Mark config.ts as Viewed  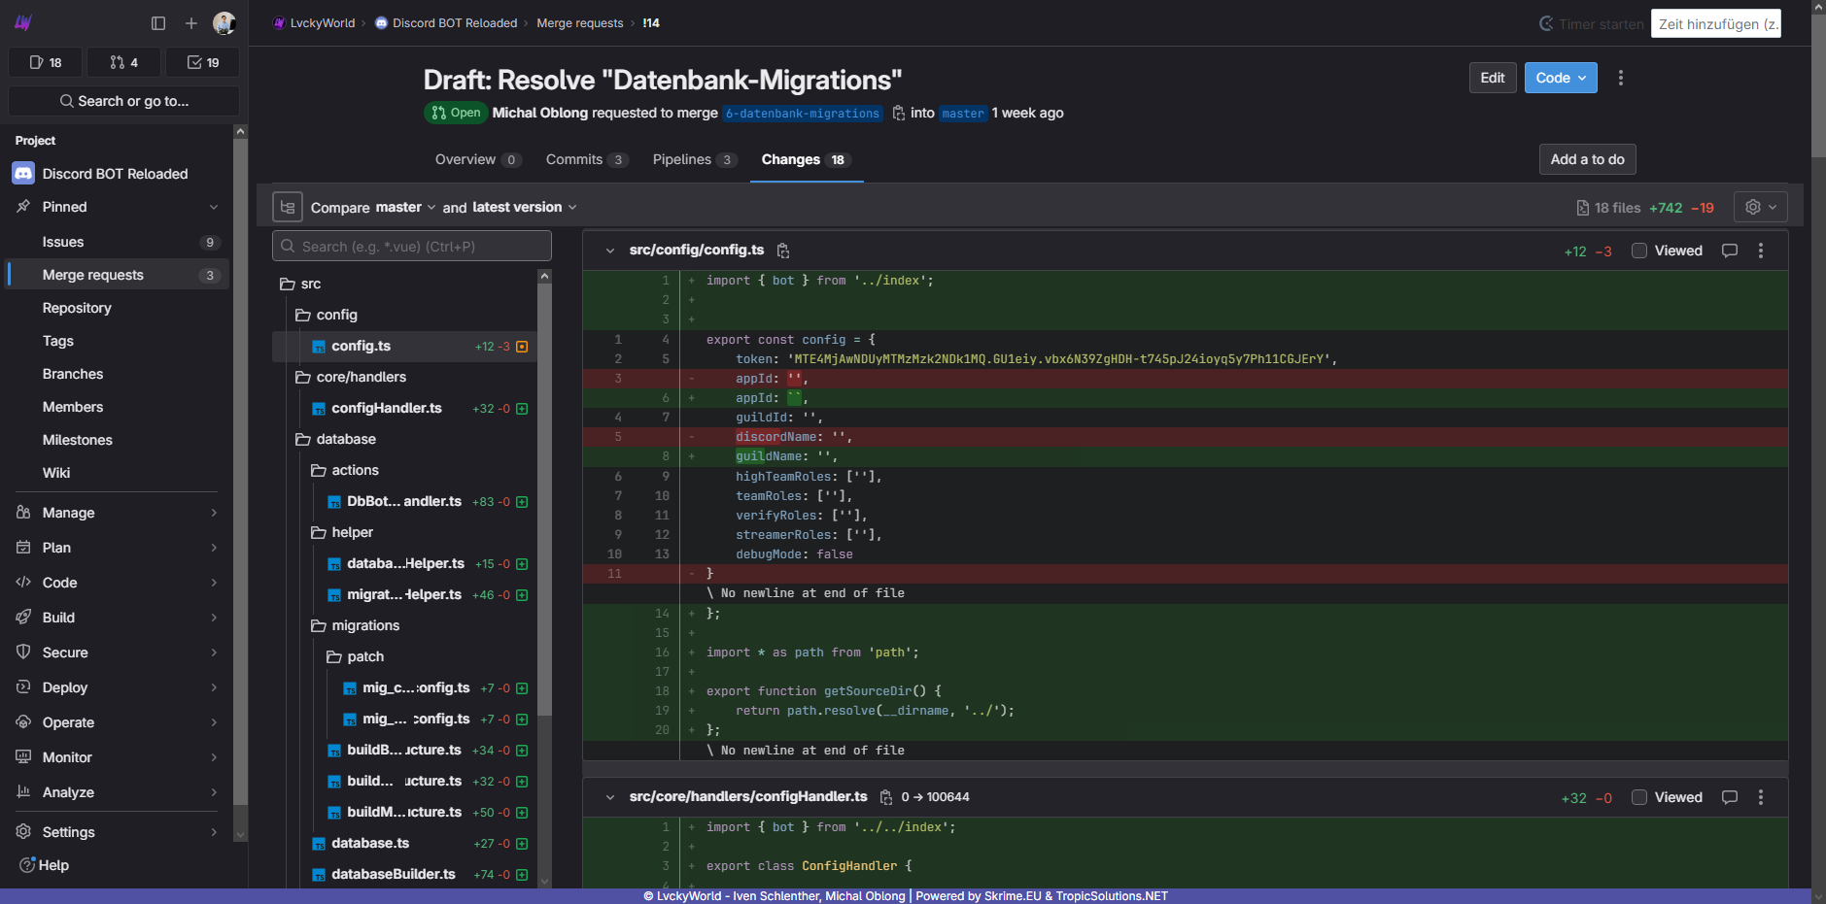[x=1639, y=251]
